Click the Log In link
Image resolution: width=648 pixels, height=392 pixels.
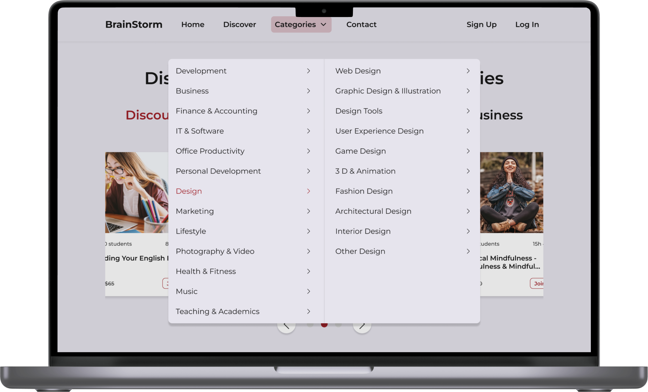(x=527, y=24)
